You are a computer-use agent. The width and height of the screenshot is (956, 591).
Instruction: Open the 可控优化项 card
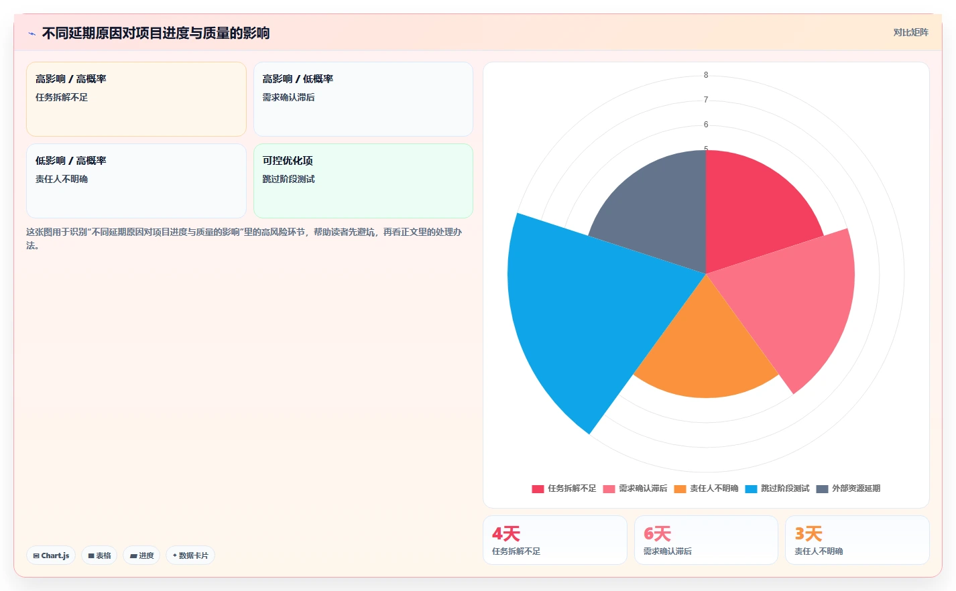click(x=363, y=181)
